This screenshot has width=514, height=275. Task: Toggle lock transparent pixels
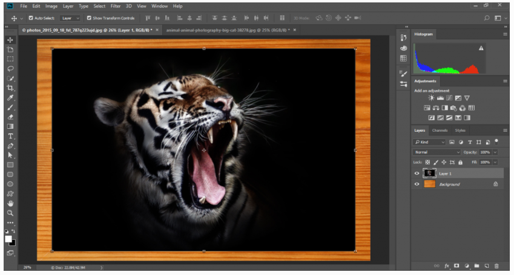pyautogui.click(x=427, y=162)
